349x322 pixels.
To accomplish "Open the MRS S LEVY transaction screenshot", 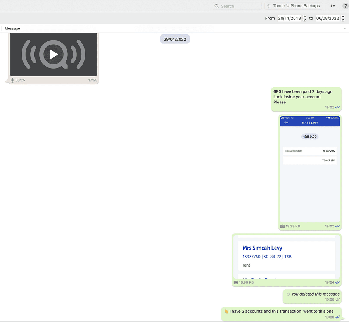I will pyautogui.click(x=310, y=169).
